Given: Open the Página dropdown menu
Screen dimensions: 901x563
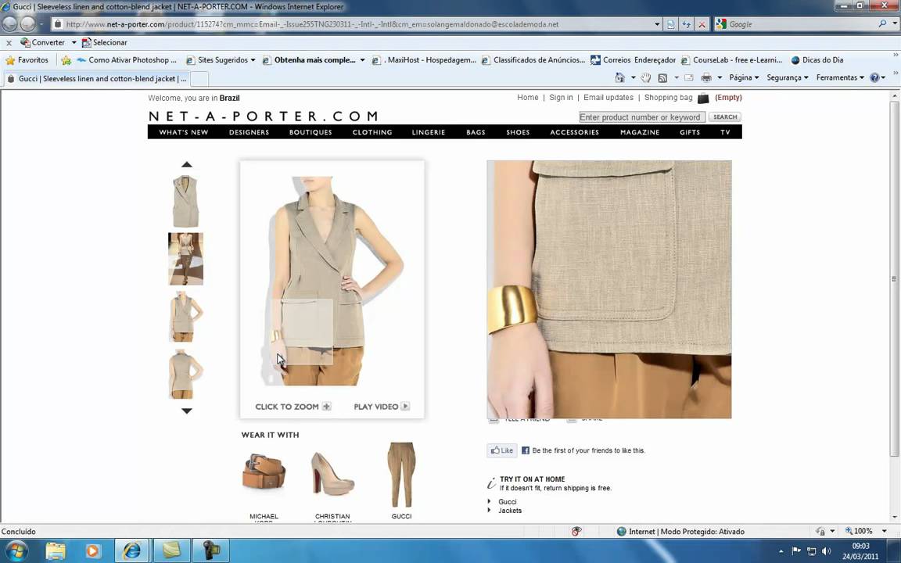Looking at the screenshot, I should (x=744, y=77).
